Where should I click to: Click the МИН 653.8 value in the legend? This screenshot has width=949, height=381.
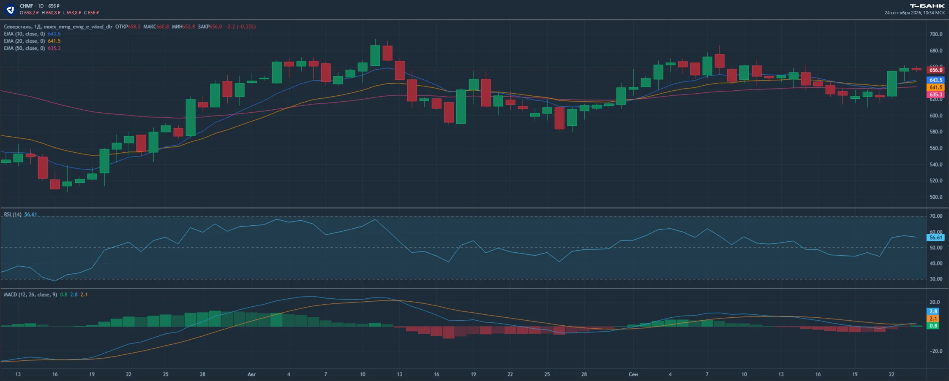click(183, 27)
